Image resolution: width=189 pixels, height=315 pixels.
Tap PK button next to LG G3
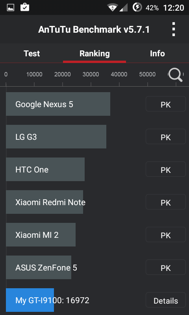point(166,137)
